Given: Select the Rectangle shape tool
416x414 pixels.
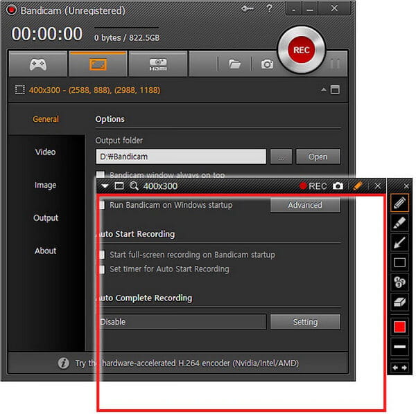Looking at the screenshot, I should pos(400,262).
